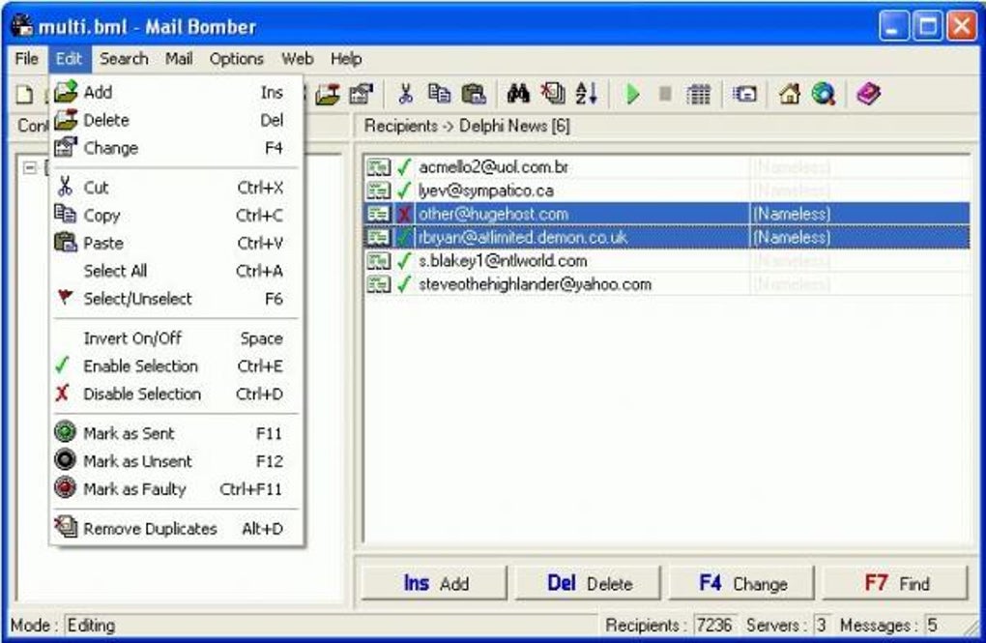Click the New document icon in toolbar
The width and height of the screenshot is (986, 643).
point(24,95)
